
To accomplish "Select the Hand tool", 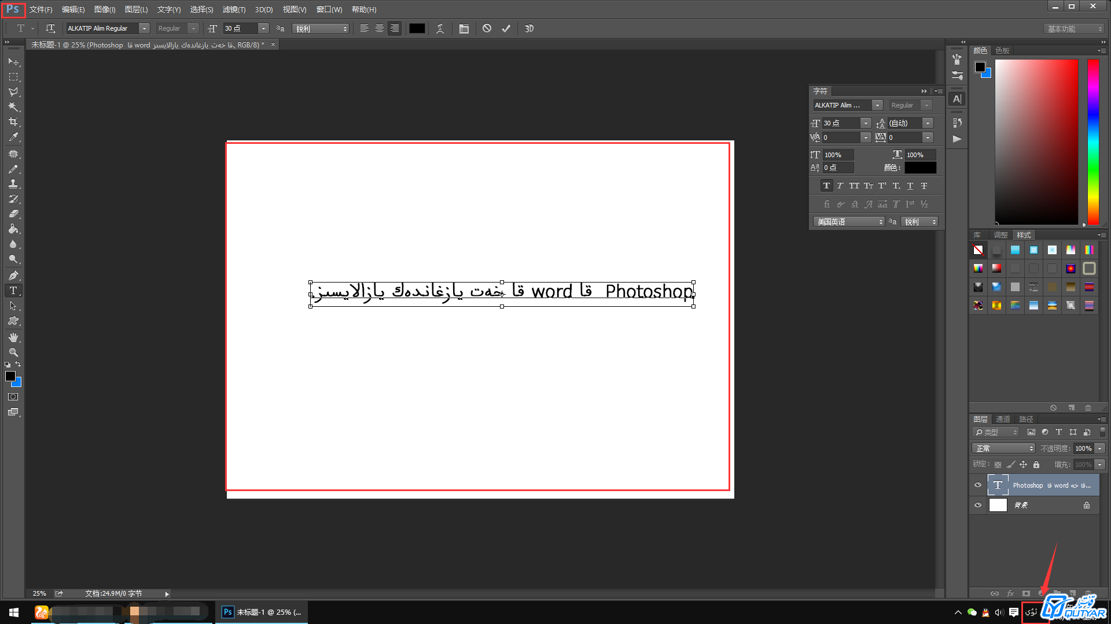I will coord(13,337).
